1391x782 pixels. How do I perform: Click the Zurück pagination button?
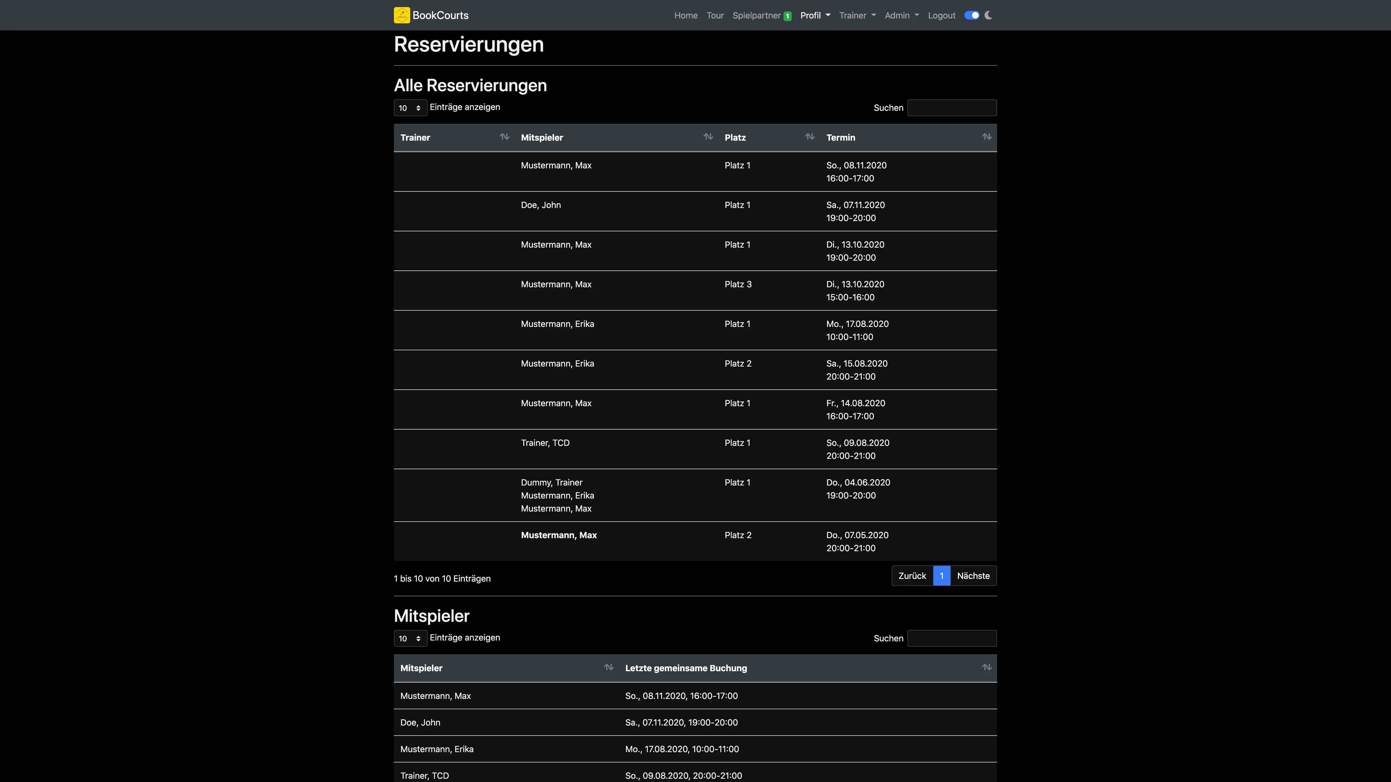[x=912, y=576]
